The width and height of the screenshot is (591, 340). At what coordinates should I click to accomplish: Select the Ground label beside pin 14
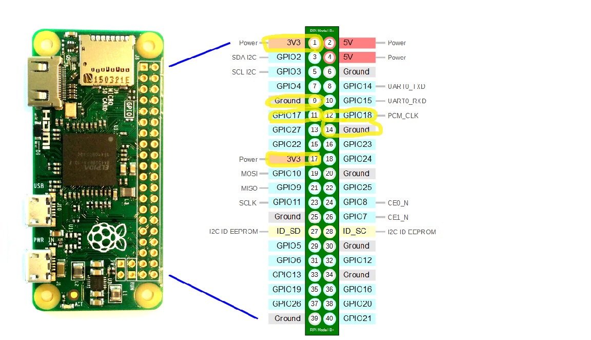(x=357, y=130)
